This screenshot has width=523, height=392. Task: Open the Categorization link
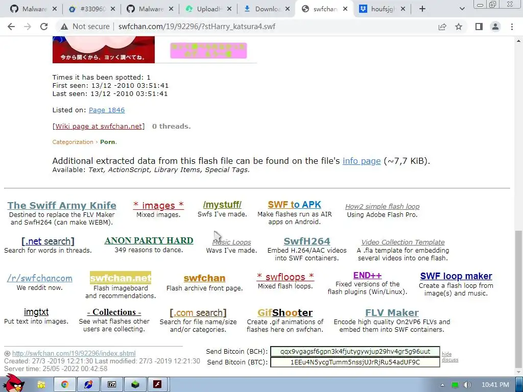[x=73, y=142]
